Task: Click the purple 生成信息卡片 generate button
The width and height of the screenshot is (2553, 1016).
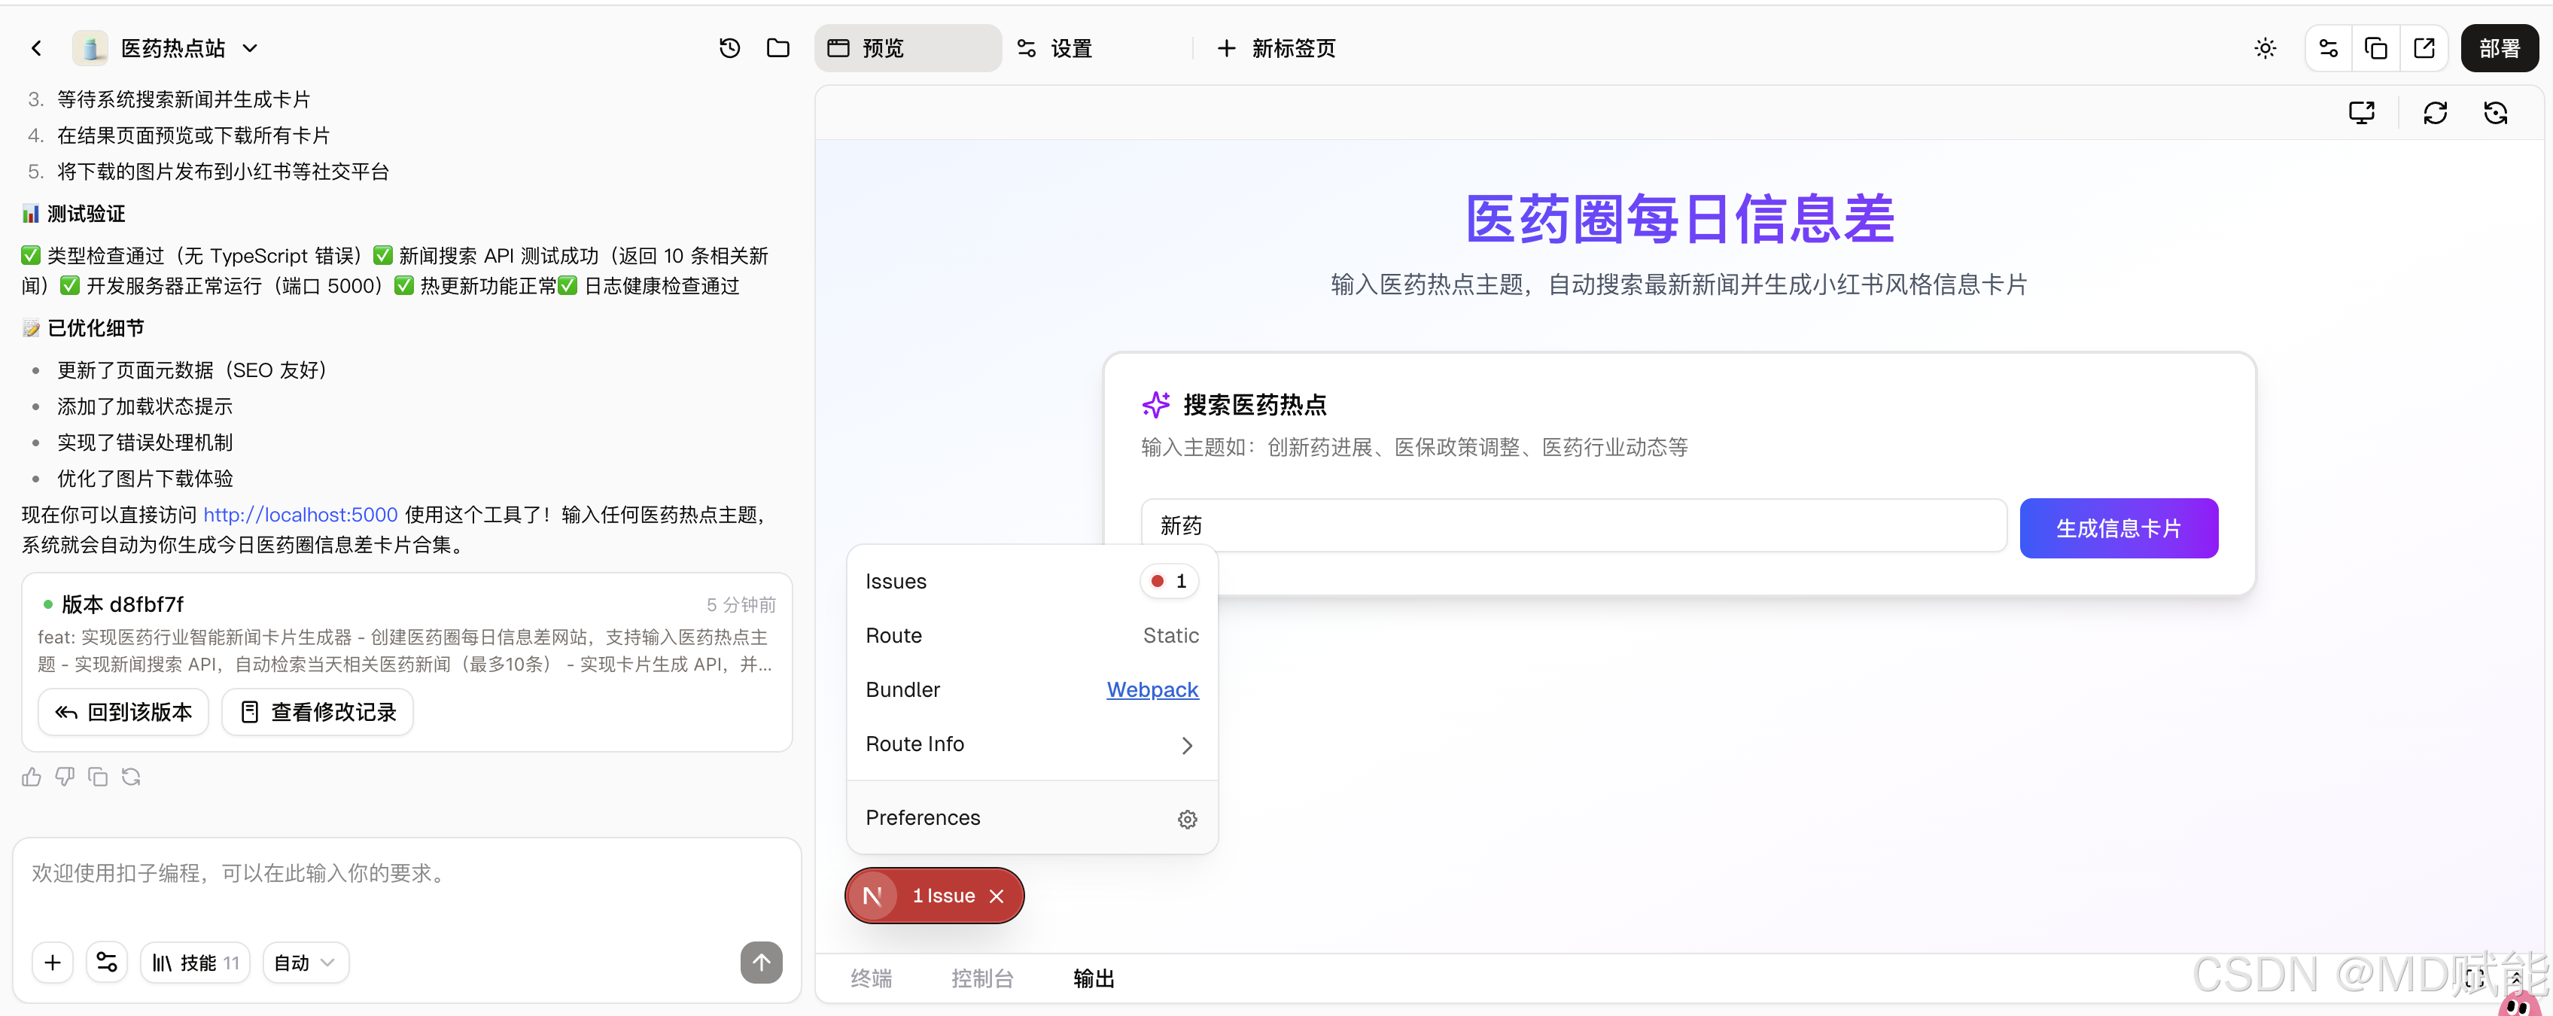Action: pyautogui.click(x=2119, y=528)
